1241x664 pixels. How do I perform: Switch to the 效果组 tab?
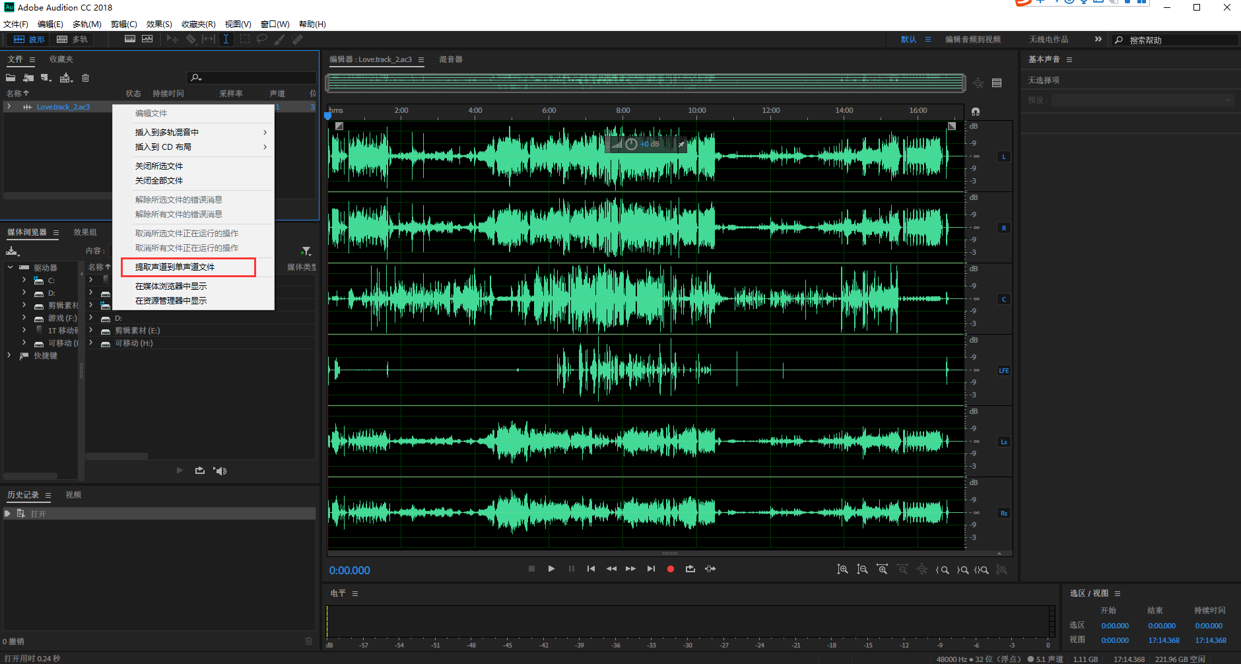click(x=85, y=232)
